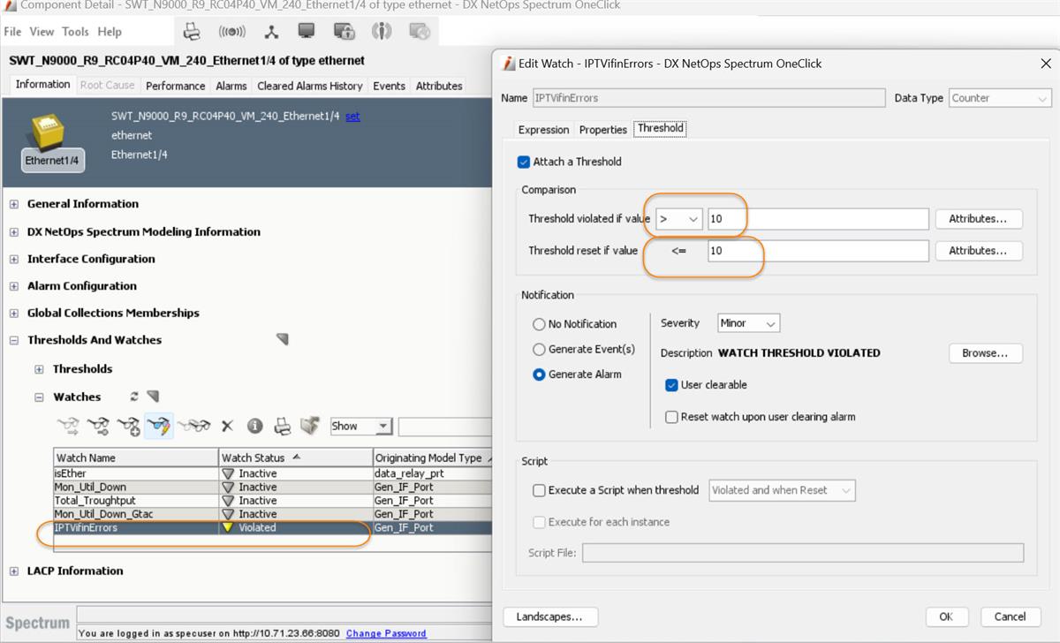Delete the selected watch with the X icon
The height and width of the screenshot is (643, 1060).
coord(227,427)
